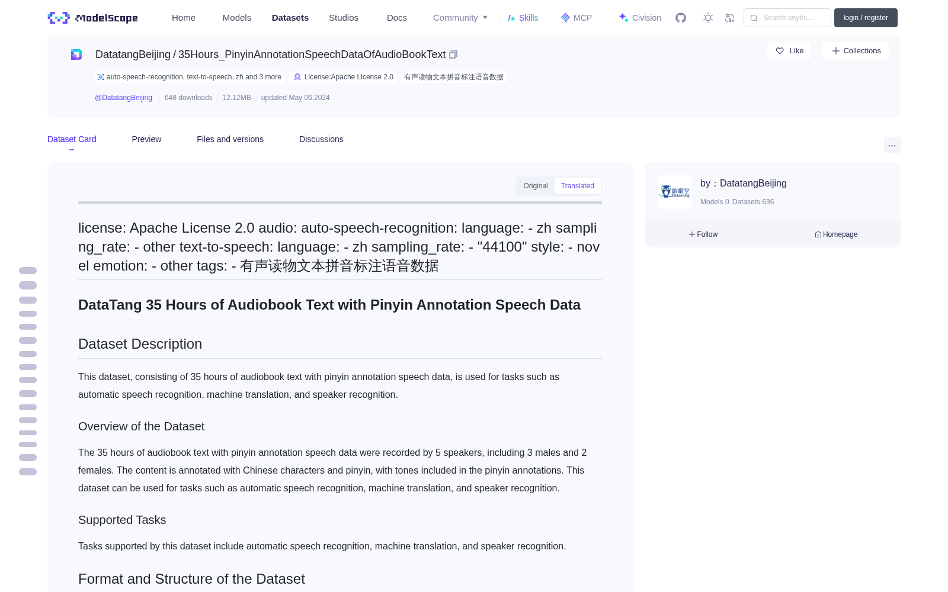Follow the DatatangBeijing organization
This screenshot has width=948, height=592.
(703, 234)
